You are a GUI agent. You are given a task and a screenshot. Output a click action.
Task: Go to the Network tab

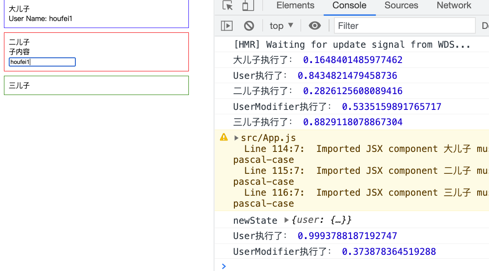coord(454,6)
